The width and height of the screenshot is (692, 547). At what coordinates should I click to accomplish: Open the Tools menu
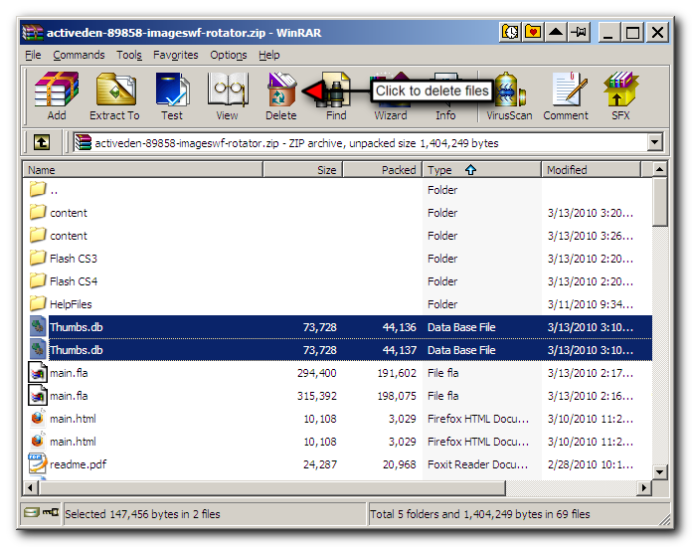click(x=129, y=55)
